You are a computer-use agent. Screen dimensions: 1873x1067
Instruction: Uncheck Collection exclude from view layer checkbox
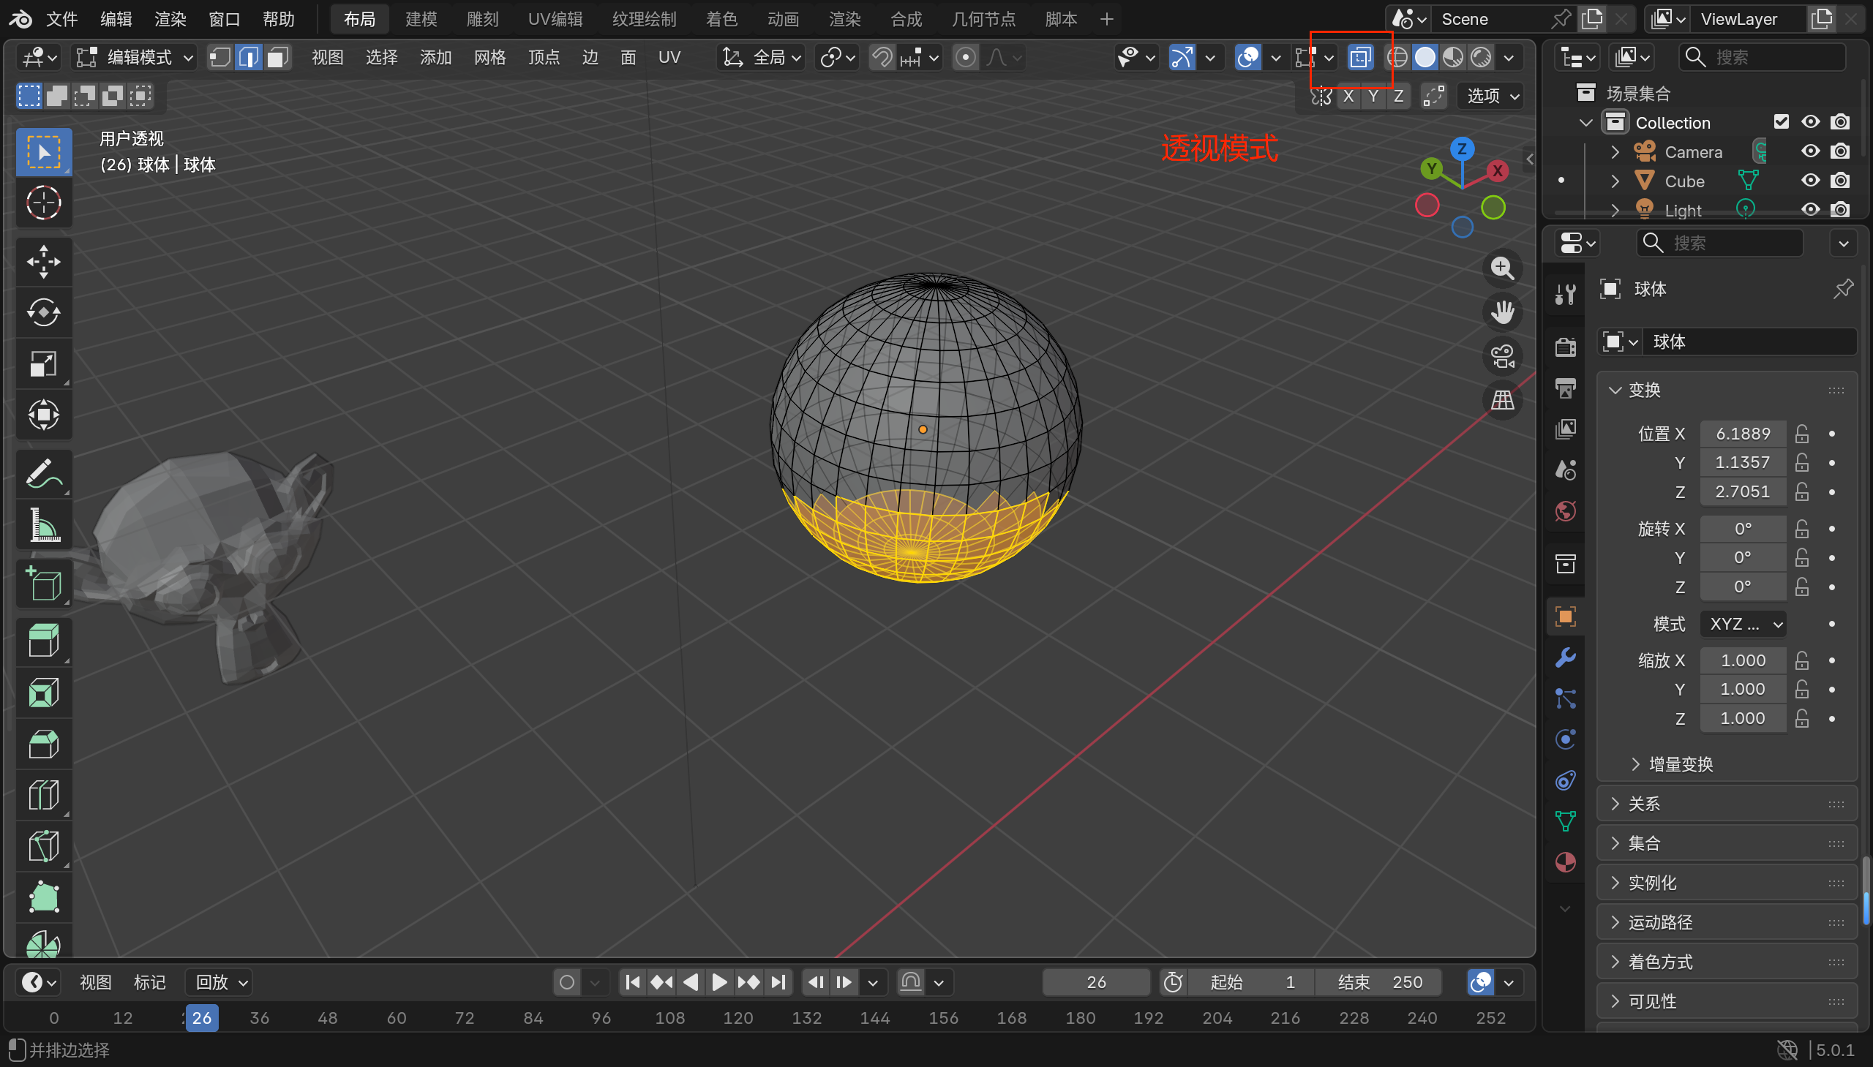pos(1781,122)
